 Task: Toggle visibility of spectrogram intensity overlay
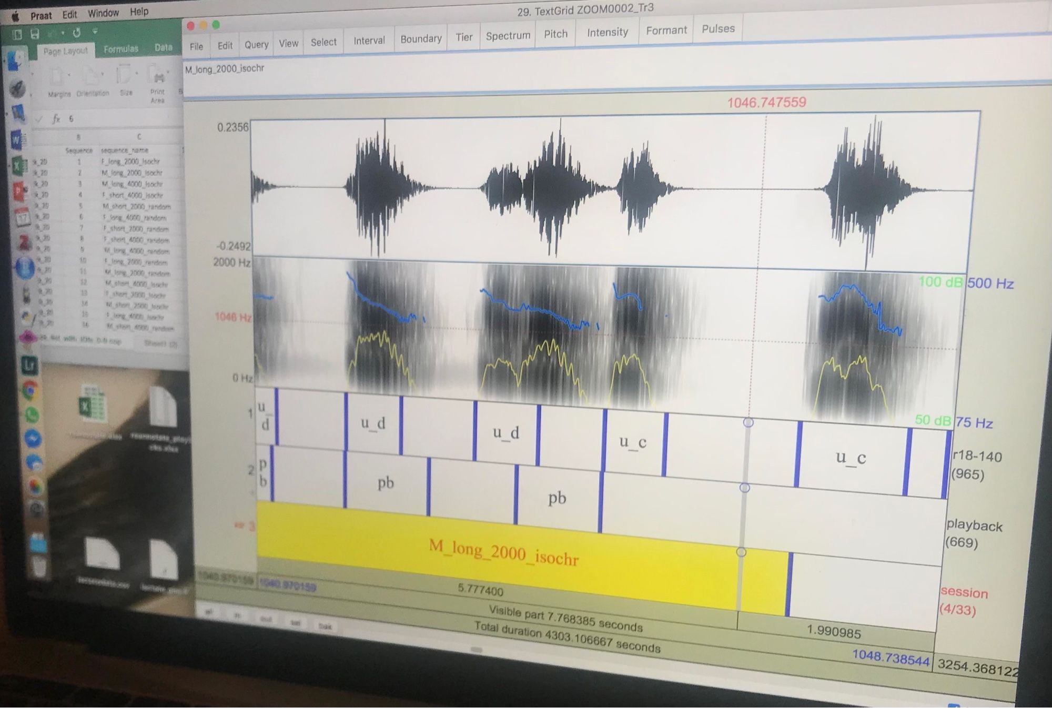click(606, 29)
